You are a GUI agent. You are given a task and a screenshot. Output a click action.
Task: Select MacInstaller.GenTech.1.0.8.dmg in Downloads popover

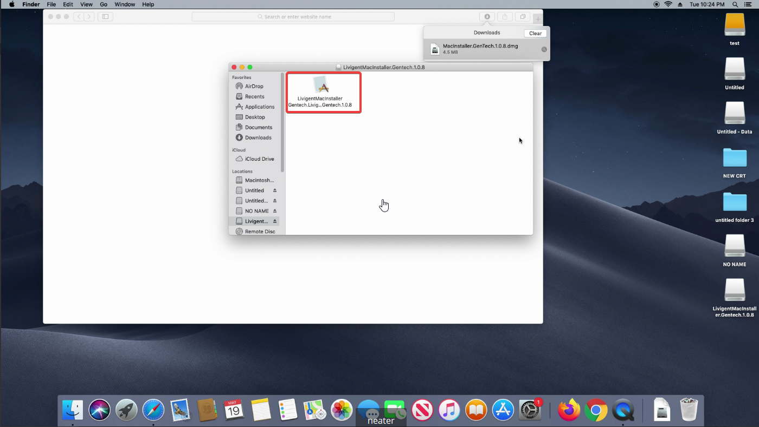point(487,49)
